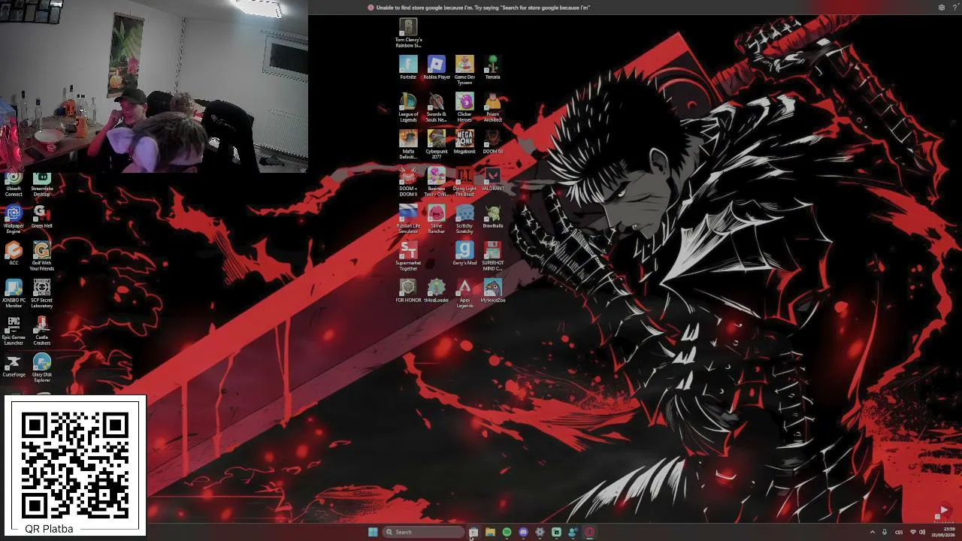Open the MyVoiceZoo shortcut
Viewport: 962px width, 541px height.
pyautogui.click(x=492, y=291)
